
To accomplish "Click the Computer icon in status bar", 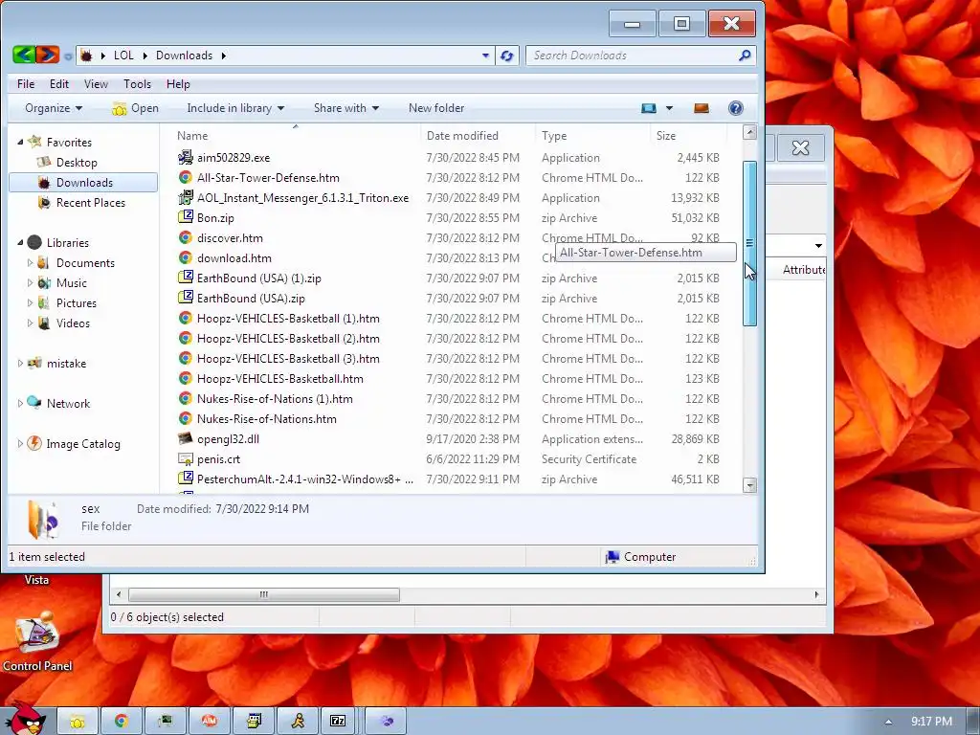I will (612, 557).
